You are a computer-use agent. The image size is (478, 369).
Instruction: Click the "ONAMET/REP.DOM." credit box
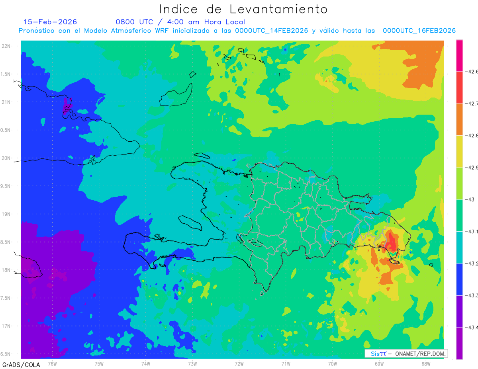[406, 353]
